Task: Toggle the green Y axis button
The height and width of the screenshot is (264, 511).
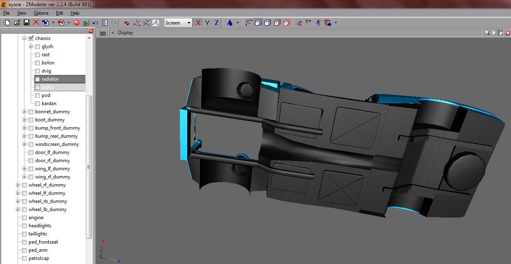Action: tap(207, 23)
